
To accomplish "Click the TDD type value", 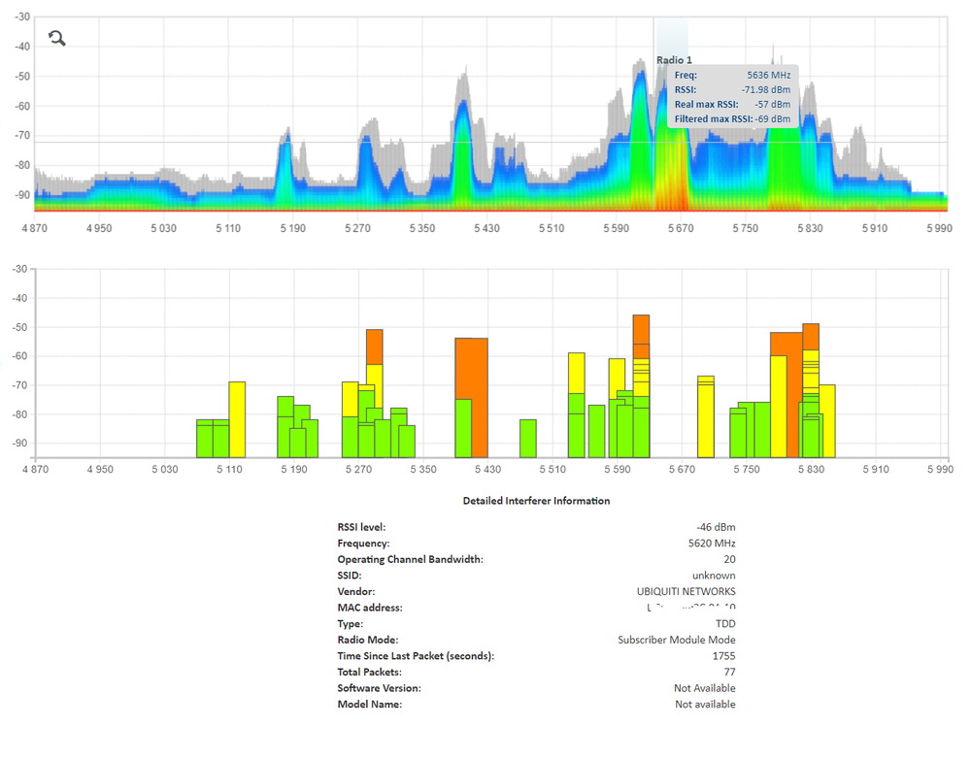I will coord(725,623).
